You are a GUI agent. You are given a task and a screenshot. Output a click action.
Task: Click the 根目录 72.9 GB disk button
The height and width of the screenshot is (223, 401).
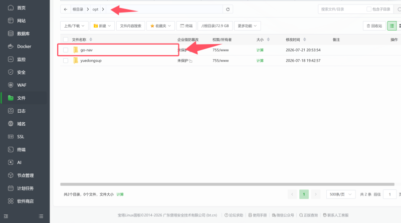215,26
